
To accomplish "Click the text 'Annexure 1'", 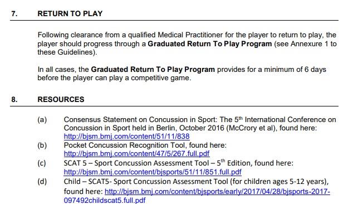I will pyautogui.click(x=310, y=43).
